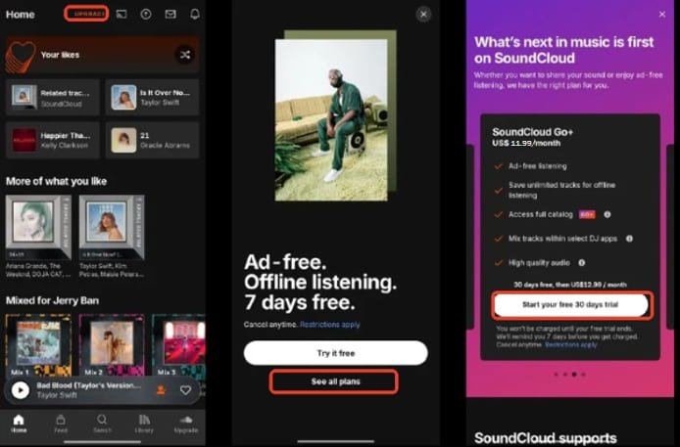Switch to the Library tab
The width and height of the screenshot is (680, 447).
click(144, 424)
